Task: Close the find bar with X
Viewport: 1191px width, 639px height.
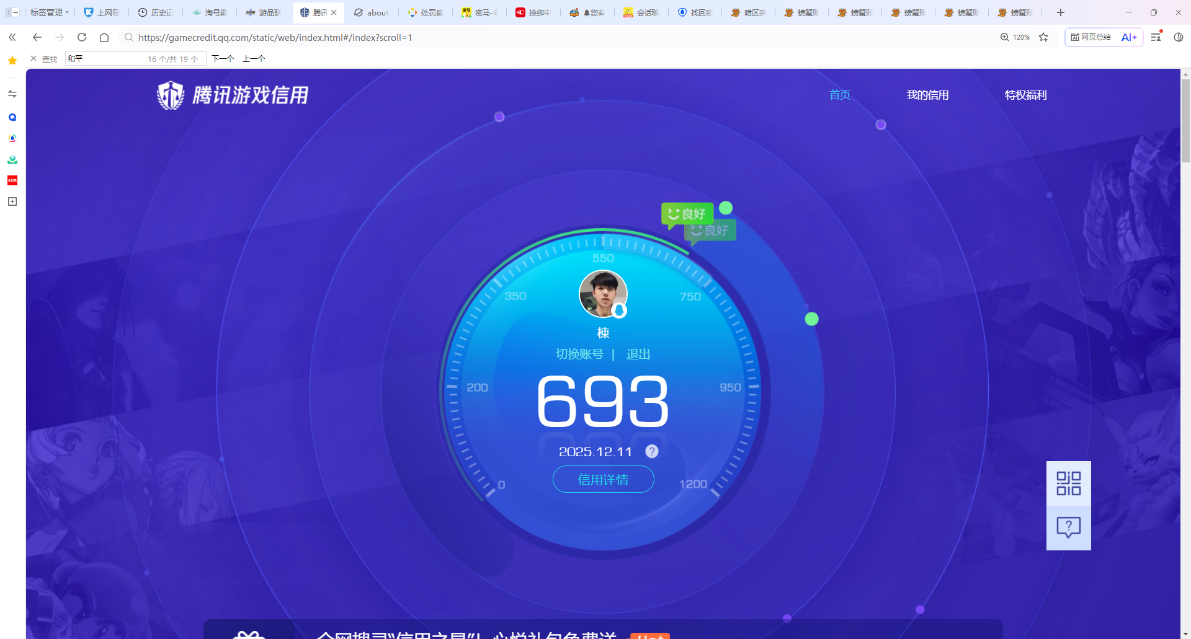Action: pos(33,58)
